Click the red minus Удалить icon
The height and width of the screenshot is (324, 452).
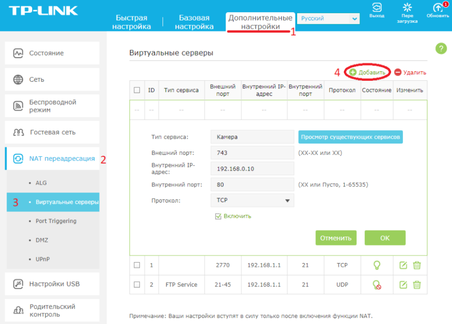398,72
